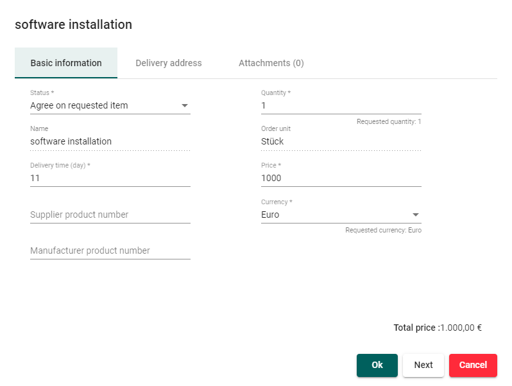
Task: Click the 'Requested quantity: 1' hint
Action: (389, 121)
